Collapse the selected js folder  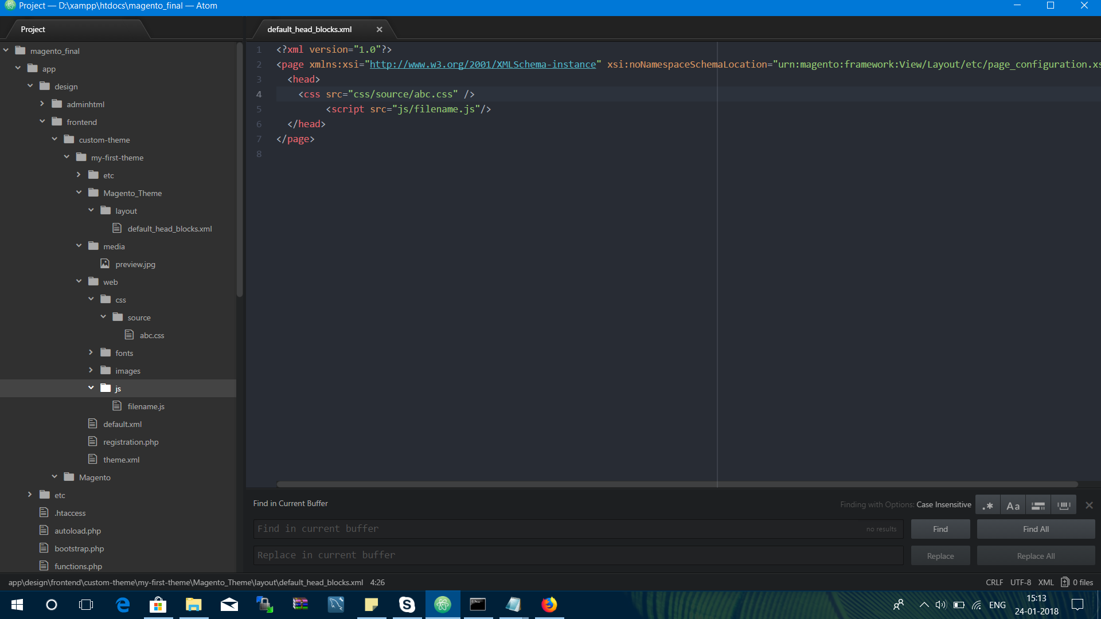coord(91,388)
